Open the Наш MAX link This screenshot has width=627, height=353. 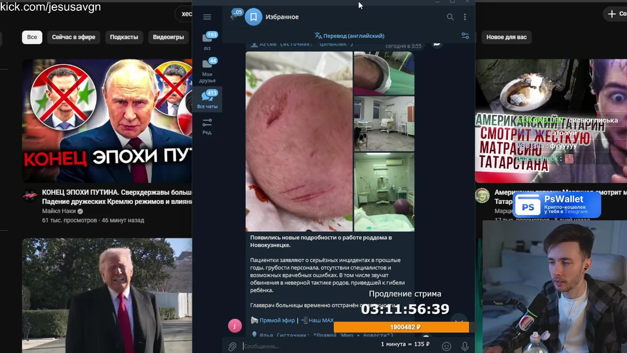pos(321,320)
